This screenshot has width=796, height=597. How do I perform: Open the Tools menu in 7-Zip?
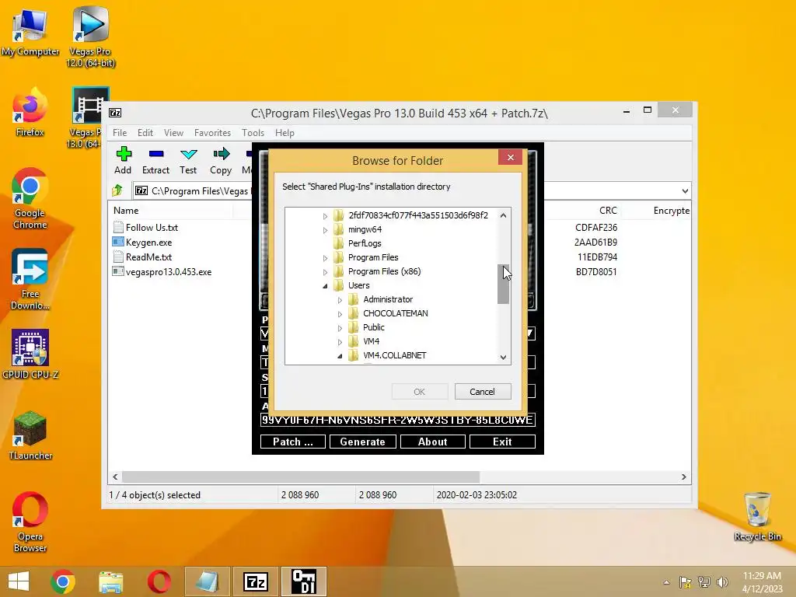coord(253,132)
